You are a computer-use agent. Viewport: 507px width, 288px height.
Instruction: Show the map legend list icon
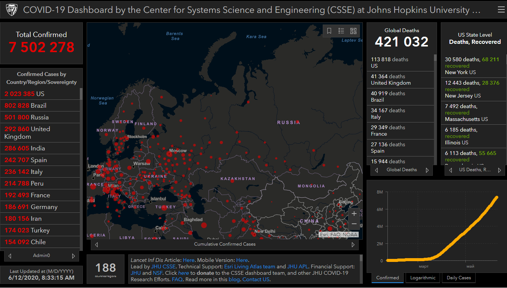tap(341, 31)
